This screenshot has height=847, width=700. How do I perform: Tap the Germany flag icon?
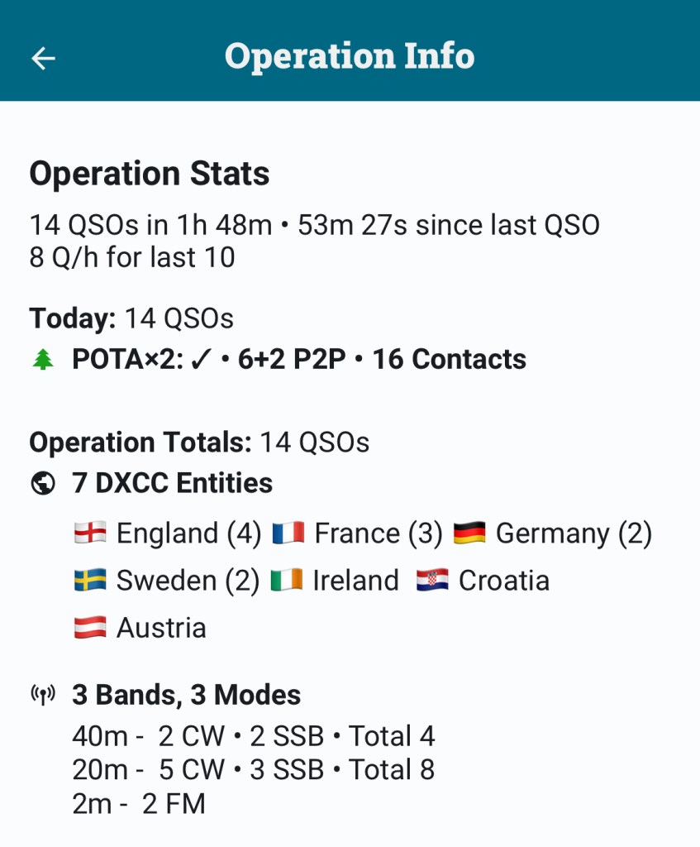(469, 534)
